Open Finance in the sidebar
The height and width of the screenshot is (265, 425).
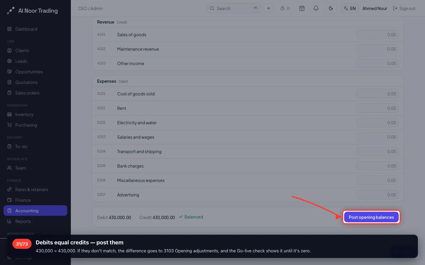click(x=35, y=200)
